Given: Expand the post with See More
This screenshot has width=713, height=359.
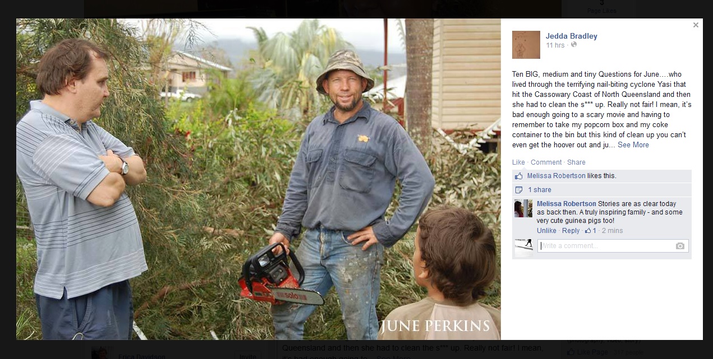Looking at the screenshot, I should [633, 144].
